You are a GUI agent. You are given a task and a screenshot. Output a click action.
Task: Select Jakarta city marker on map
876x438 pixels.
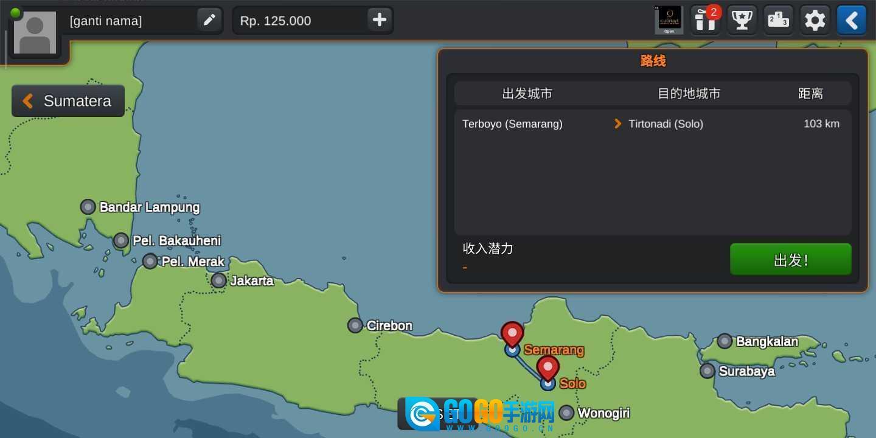219,280
